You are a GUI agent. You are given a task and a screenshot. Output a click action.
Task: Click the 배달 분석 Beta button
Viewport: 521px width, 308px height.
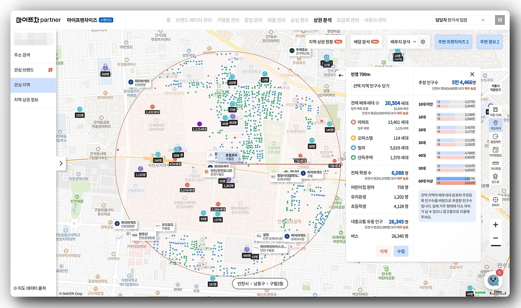366,42
